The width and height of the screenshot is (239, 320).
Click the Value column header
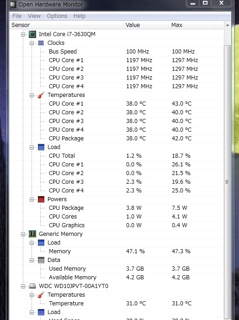(x=146, y=25)
